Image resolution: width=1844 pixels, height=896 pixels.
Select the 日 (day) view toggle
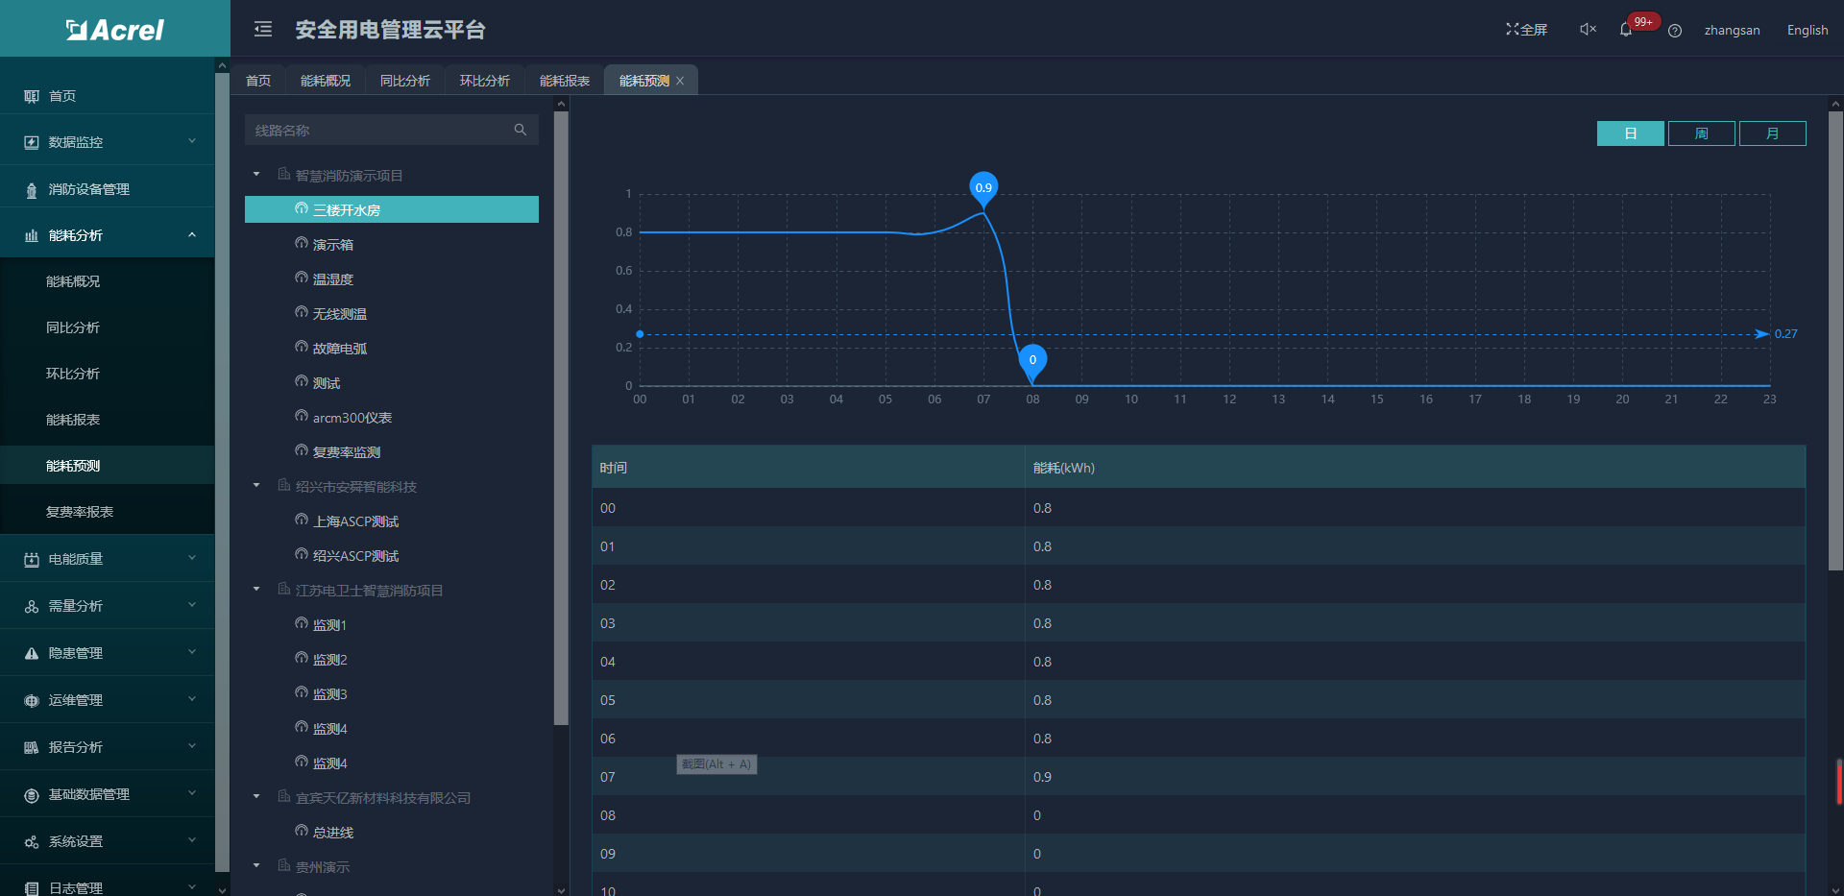pyautogui.click(x=1630, y=133)
